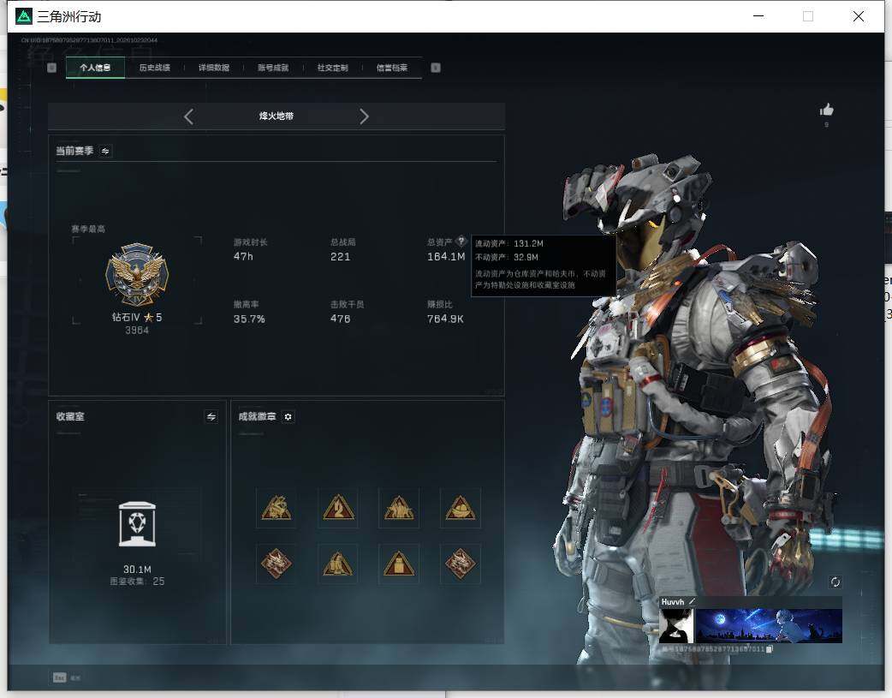The width and height of the screenshot is (892, 698).
Task: Click the help icon next to 总资产
Action: pyautogui.click(x=461, y=241)
